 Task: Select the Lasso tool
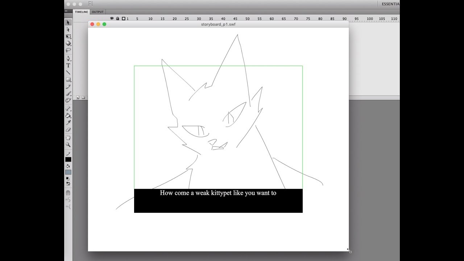click(x=68, y=50)
